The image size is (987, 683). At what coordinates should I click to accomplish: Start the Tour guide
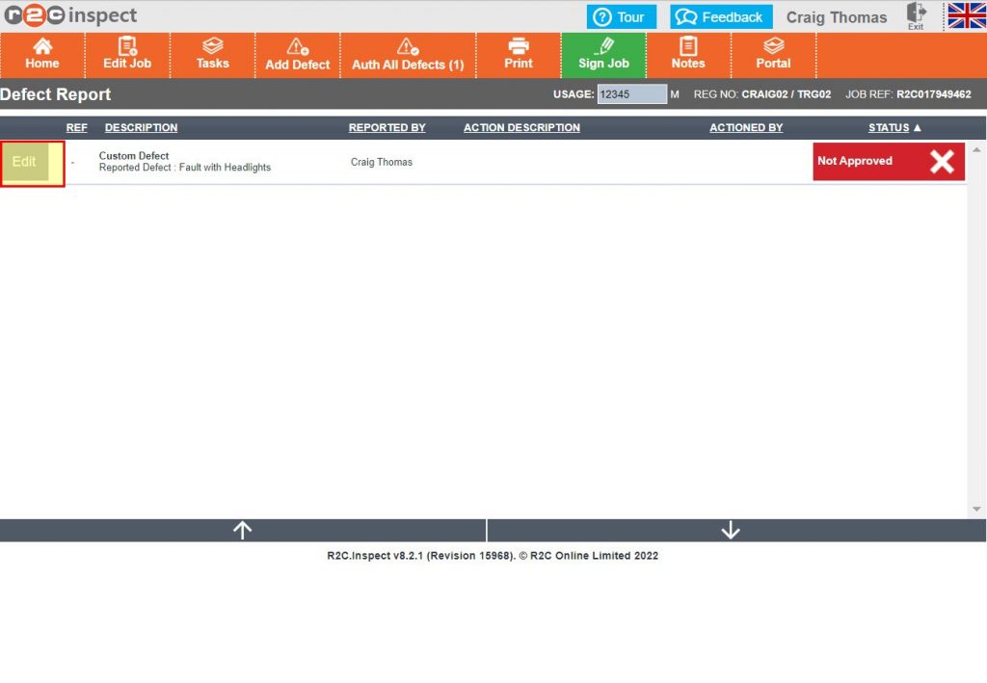pyautogui.click(x=621, y=17)
